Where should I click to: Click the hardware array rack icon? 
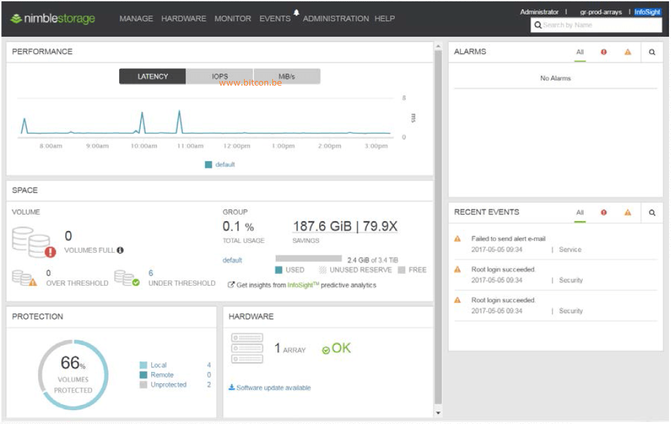[247, 348]
